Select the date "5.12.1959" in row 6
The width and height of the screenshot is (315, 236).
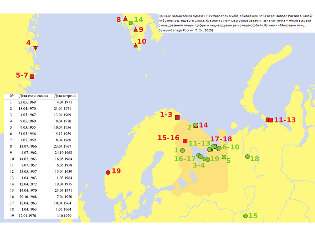63,134
